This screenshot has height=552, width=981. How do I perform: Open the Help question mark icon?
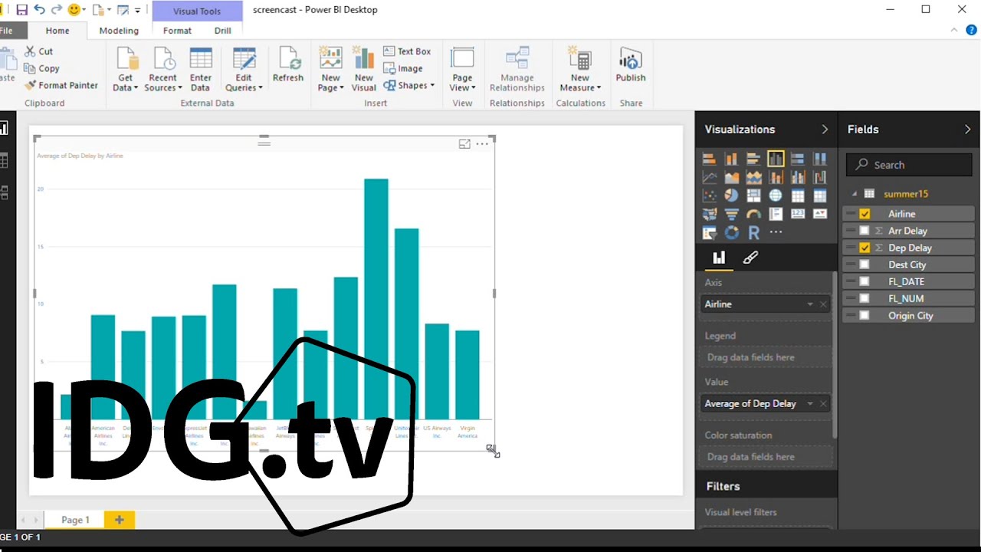point(971,31)
